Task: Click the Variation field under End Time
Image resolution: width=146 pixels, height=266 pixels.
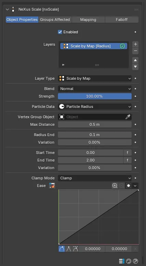Action: tap(95, 168)
